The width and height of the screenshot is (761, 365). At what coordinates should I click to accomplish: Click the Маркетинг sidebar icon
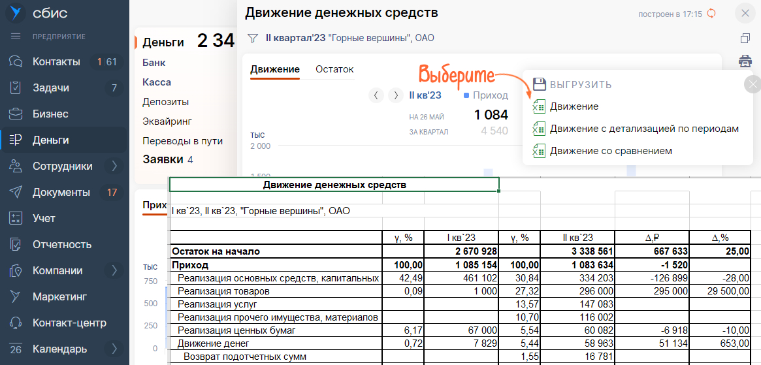click(x=16, y=297)
